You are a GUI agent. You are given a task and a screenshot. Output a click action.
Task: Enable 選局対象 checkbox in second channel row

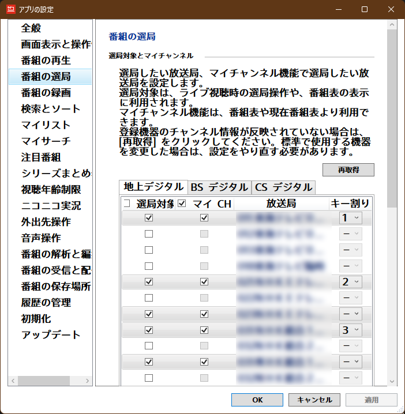pyautogui.click(x=149, y=234)
